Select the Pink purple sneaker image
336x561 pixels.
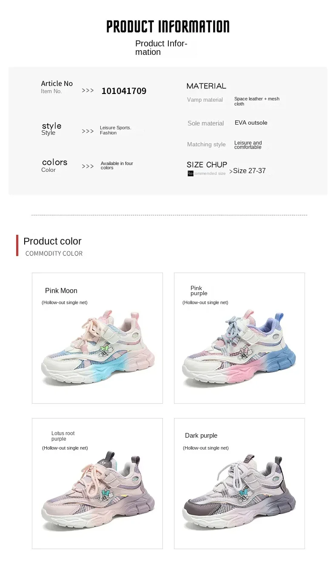coord(239,349)
